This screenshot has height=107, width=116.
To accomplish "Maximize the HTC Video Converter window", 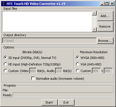I will 107,4.
